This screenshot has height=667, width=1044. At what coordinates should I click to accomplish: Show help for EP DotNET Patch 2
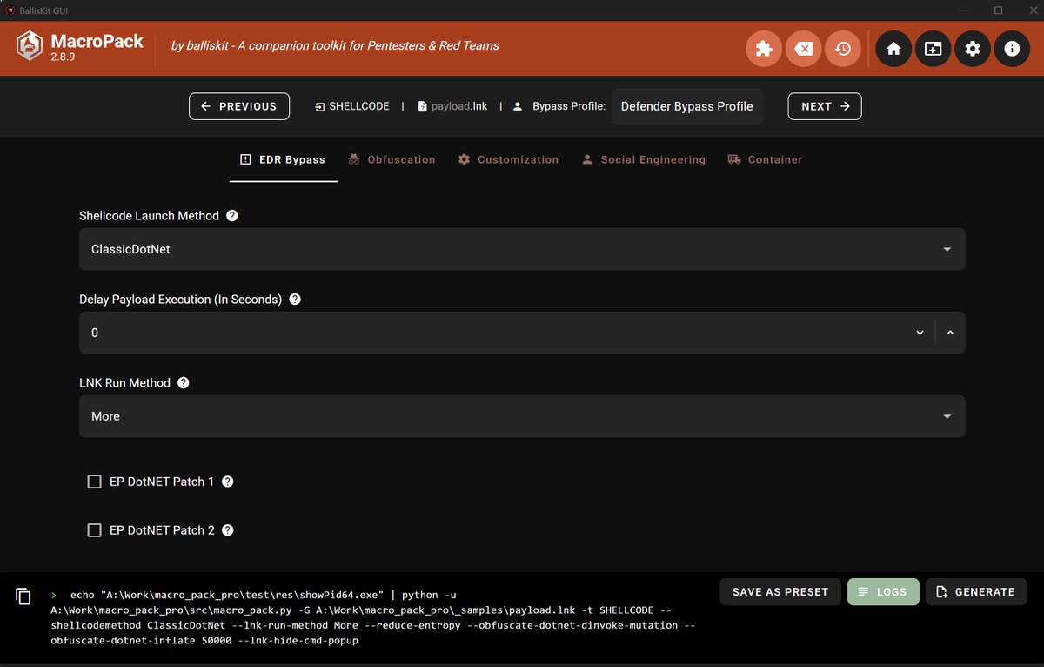tap(229, 530)
